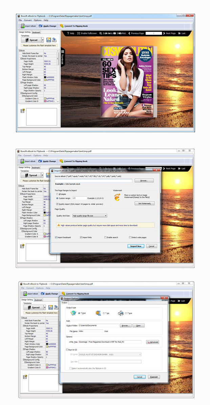Screen dimensions: 210x405
Task: Collapse the Book tree node in Cosmopolitan window
Action: click(x=20, y=51)
